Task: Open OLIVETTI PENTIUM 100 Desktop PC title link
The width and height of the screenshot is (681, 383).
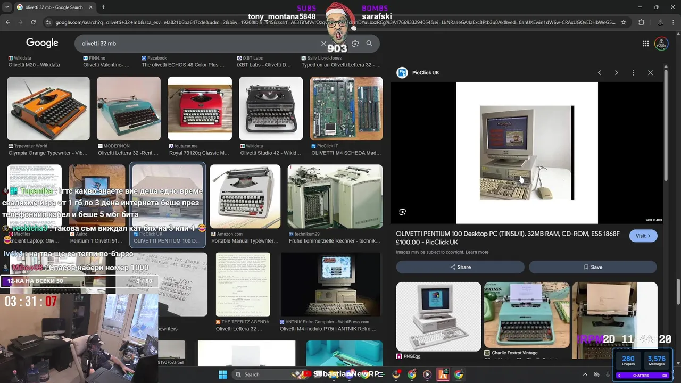Action: point(508,238)
